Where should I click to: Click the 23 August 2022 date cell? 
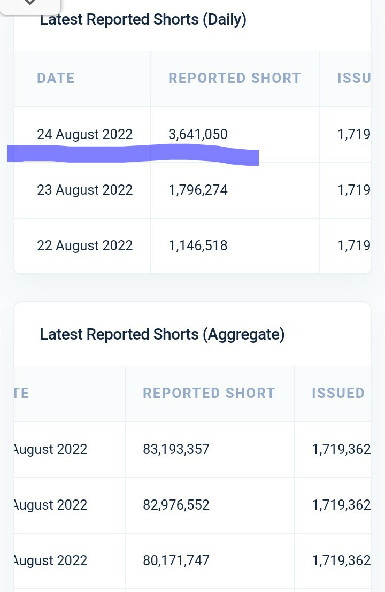click(84, 190)
